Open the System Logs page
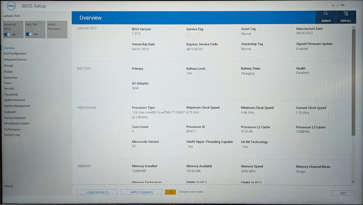 pyautogui.click(x=12, y=135)
